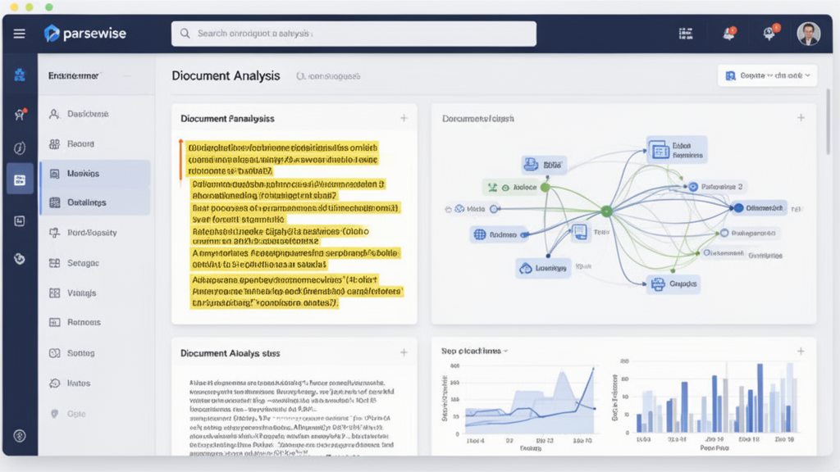Open the charts card title dropdown
840x472 pixels.
click(x=475, y=351)
